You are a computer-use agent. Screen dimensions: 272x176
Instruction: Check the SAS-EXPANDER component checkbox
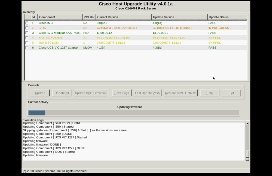tap(27, 38)
